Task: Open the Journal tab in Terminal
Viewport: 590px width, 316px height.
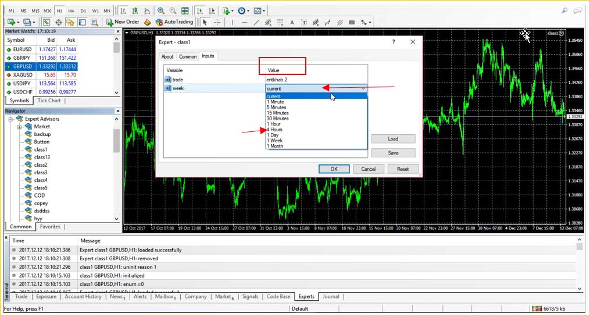Action: tap(331, 296)
